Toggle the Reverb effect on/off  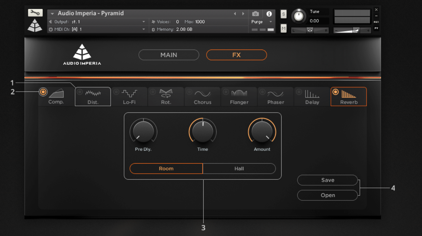click(335, 92)
